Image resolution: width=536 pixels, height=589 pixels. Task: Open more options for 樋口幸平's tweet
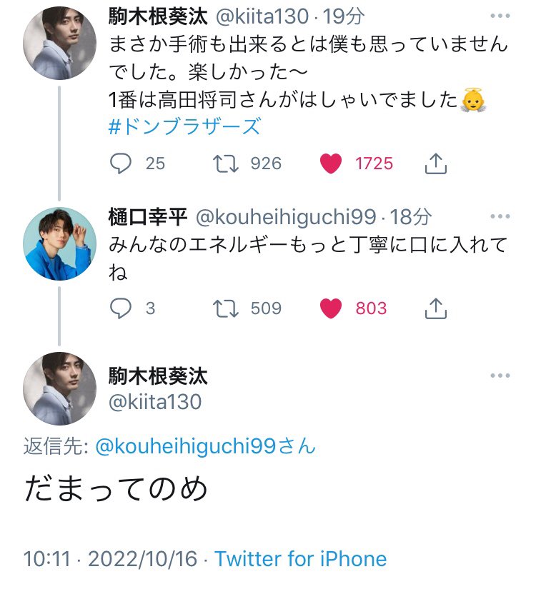(x=500, y=216)
